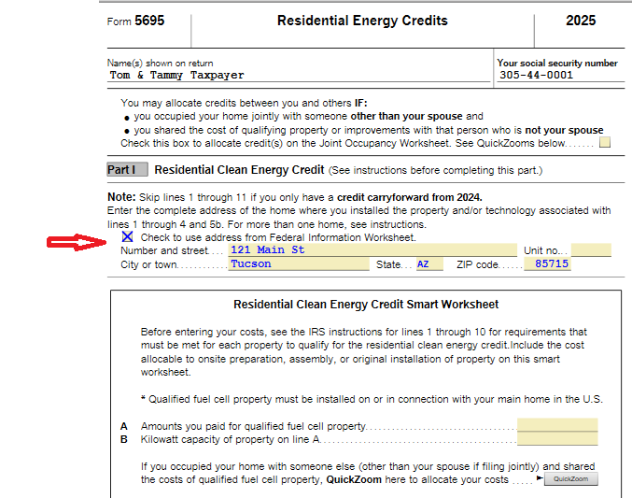Image resolution: width=632 pixels, height=498 pixels.
Task: Check the Joint Occupancy Worksheet allocation box
Action: (x=605, y=142)
